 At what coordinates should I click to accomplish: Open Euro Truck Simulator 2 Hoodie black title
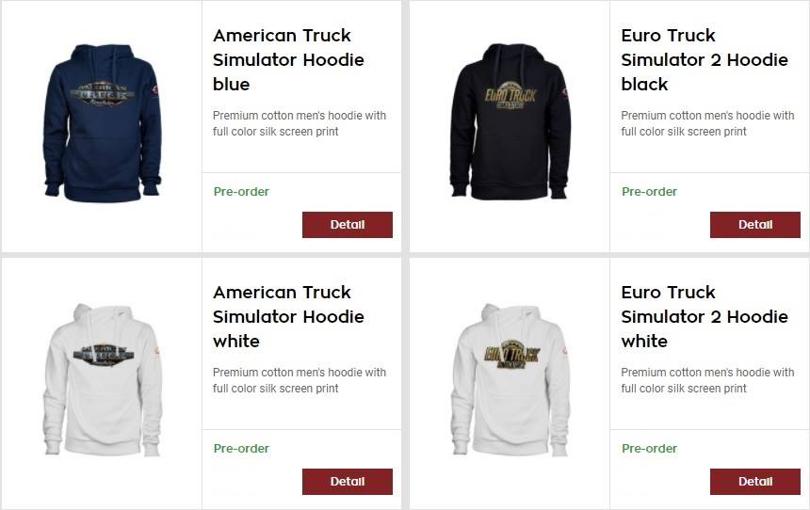click(705, 60)
